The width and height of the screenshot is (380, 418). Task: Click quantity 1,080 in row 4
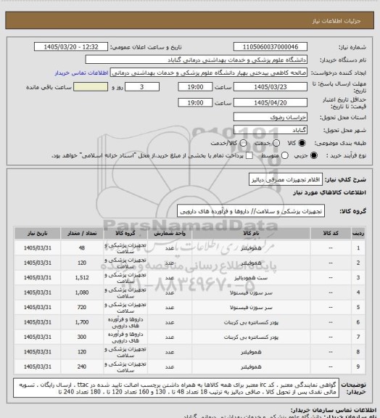(82, 292)
